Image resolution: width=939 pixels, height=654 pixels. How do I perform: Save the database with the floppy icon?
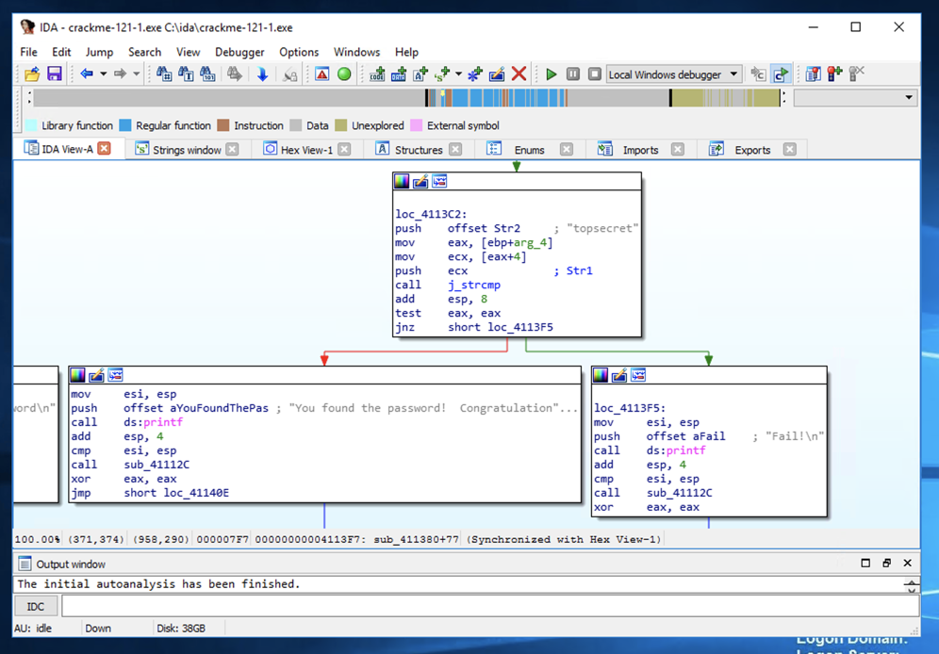pos(54,74)
